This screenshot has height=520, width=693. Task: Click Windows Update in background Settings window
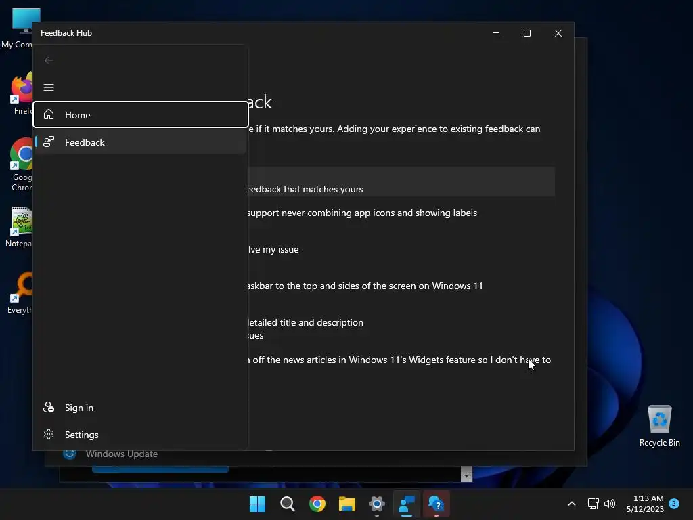click(x=122, y=454)
